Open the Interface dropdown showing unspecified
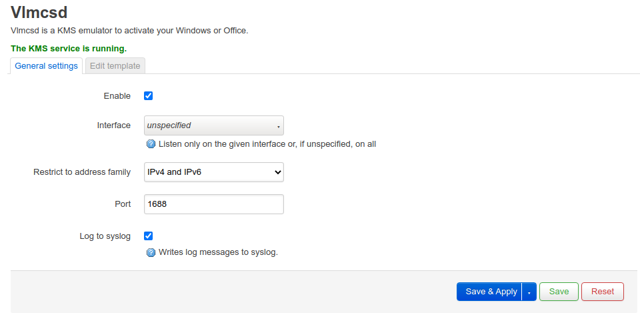 pyautogui.click(x=214, y=125)
